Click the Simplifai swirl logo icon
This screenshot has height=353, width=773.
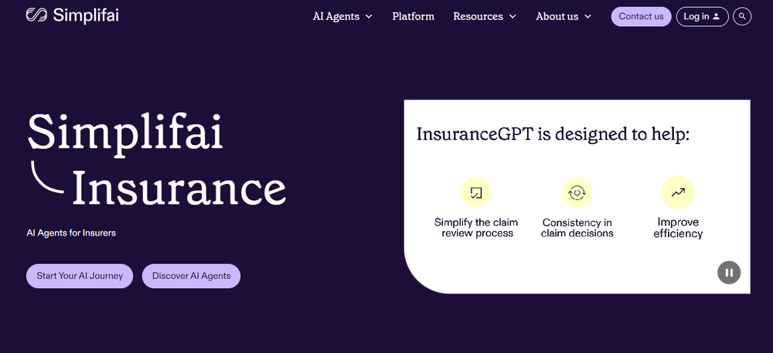(36, 15)
